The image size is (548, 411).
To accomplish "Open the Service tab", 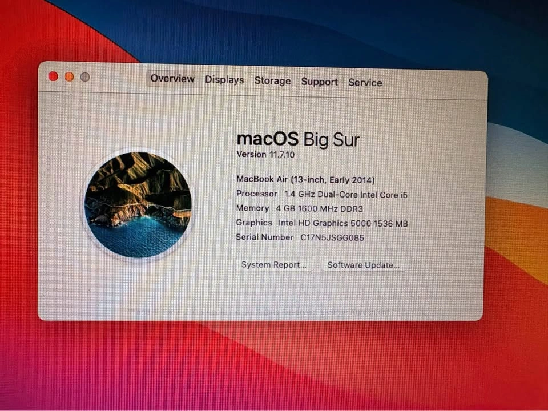I will (x=365, y=83).
